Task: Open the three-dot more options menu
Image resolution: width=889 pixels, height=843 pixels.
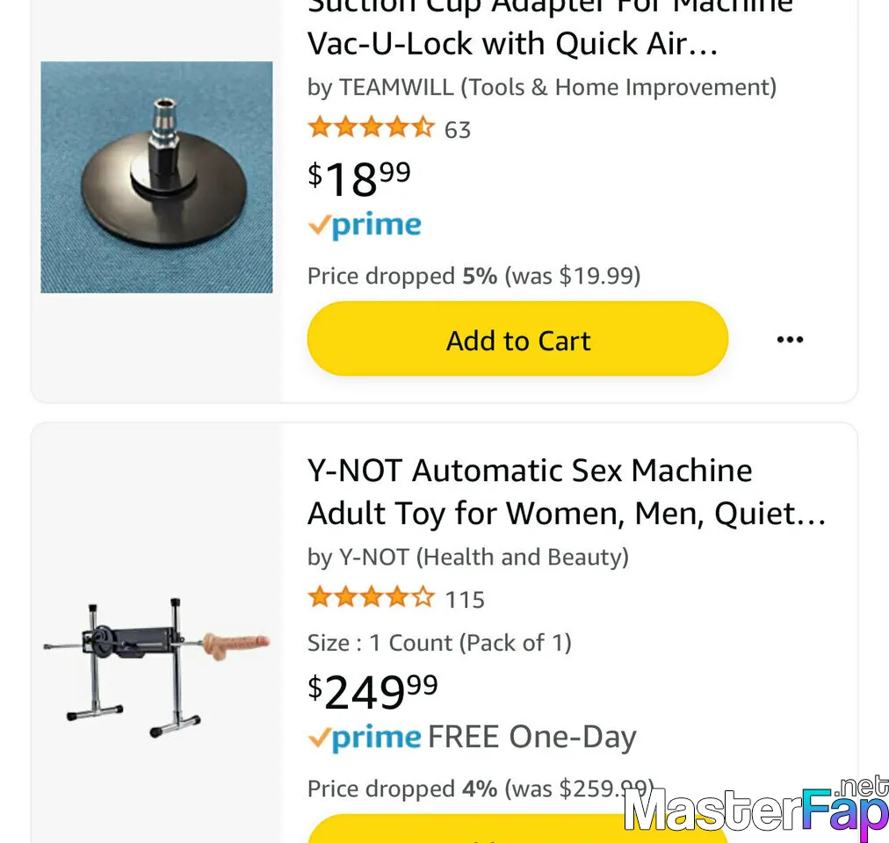Action: tap(790, 340)
